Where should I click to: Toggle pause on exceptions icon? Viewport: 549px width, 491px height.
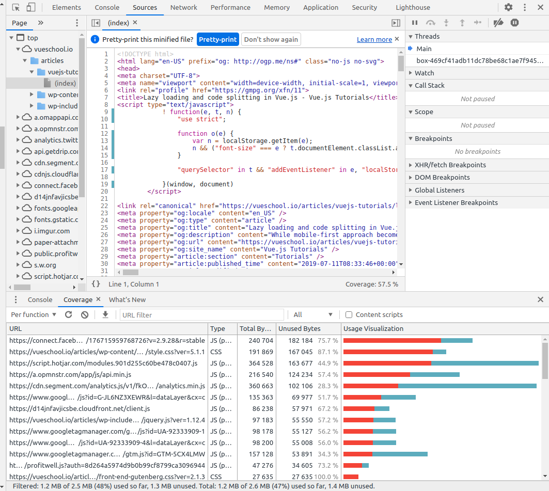pyautogui.click(x=514, y=23)
